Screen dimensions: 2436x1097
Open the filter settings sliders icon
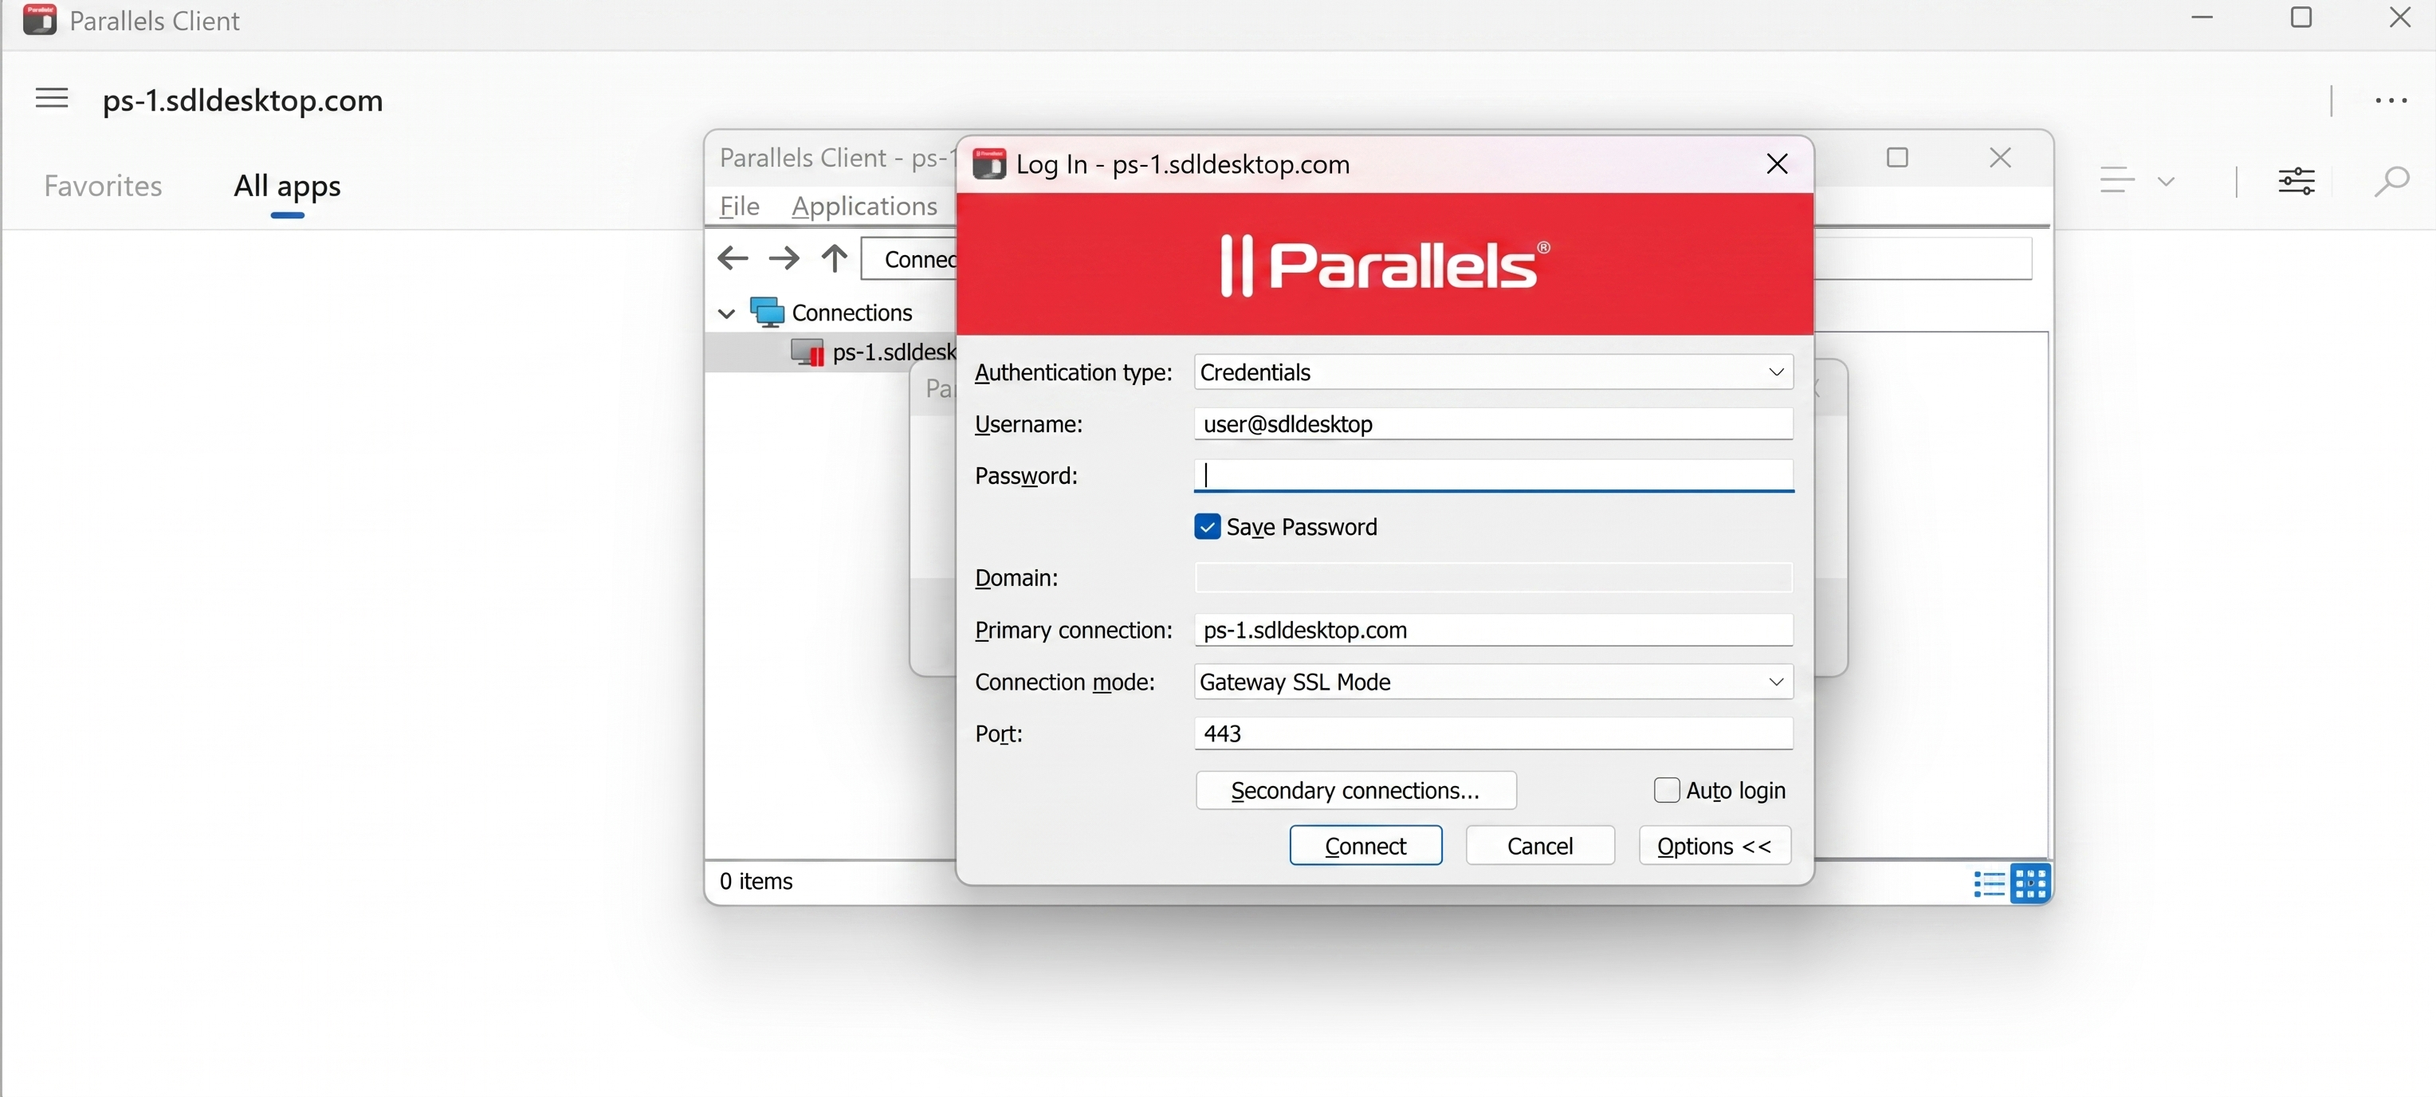pyautogui.click(x=2296, y=179)
